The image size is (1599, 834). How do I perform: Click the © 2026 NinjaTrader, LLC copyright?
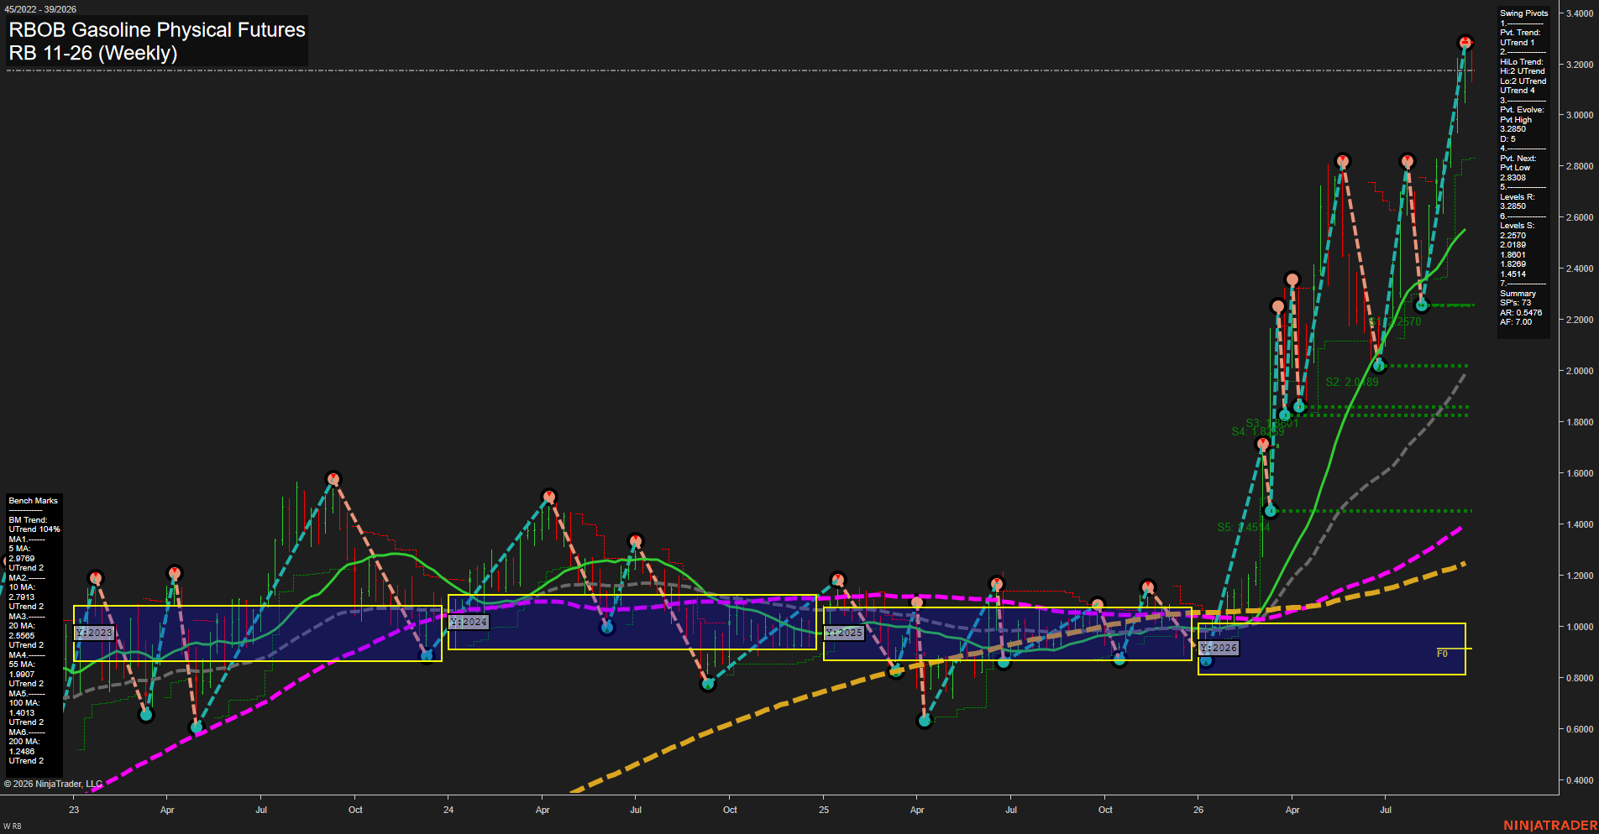coord(53,784)
